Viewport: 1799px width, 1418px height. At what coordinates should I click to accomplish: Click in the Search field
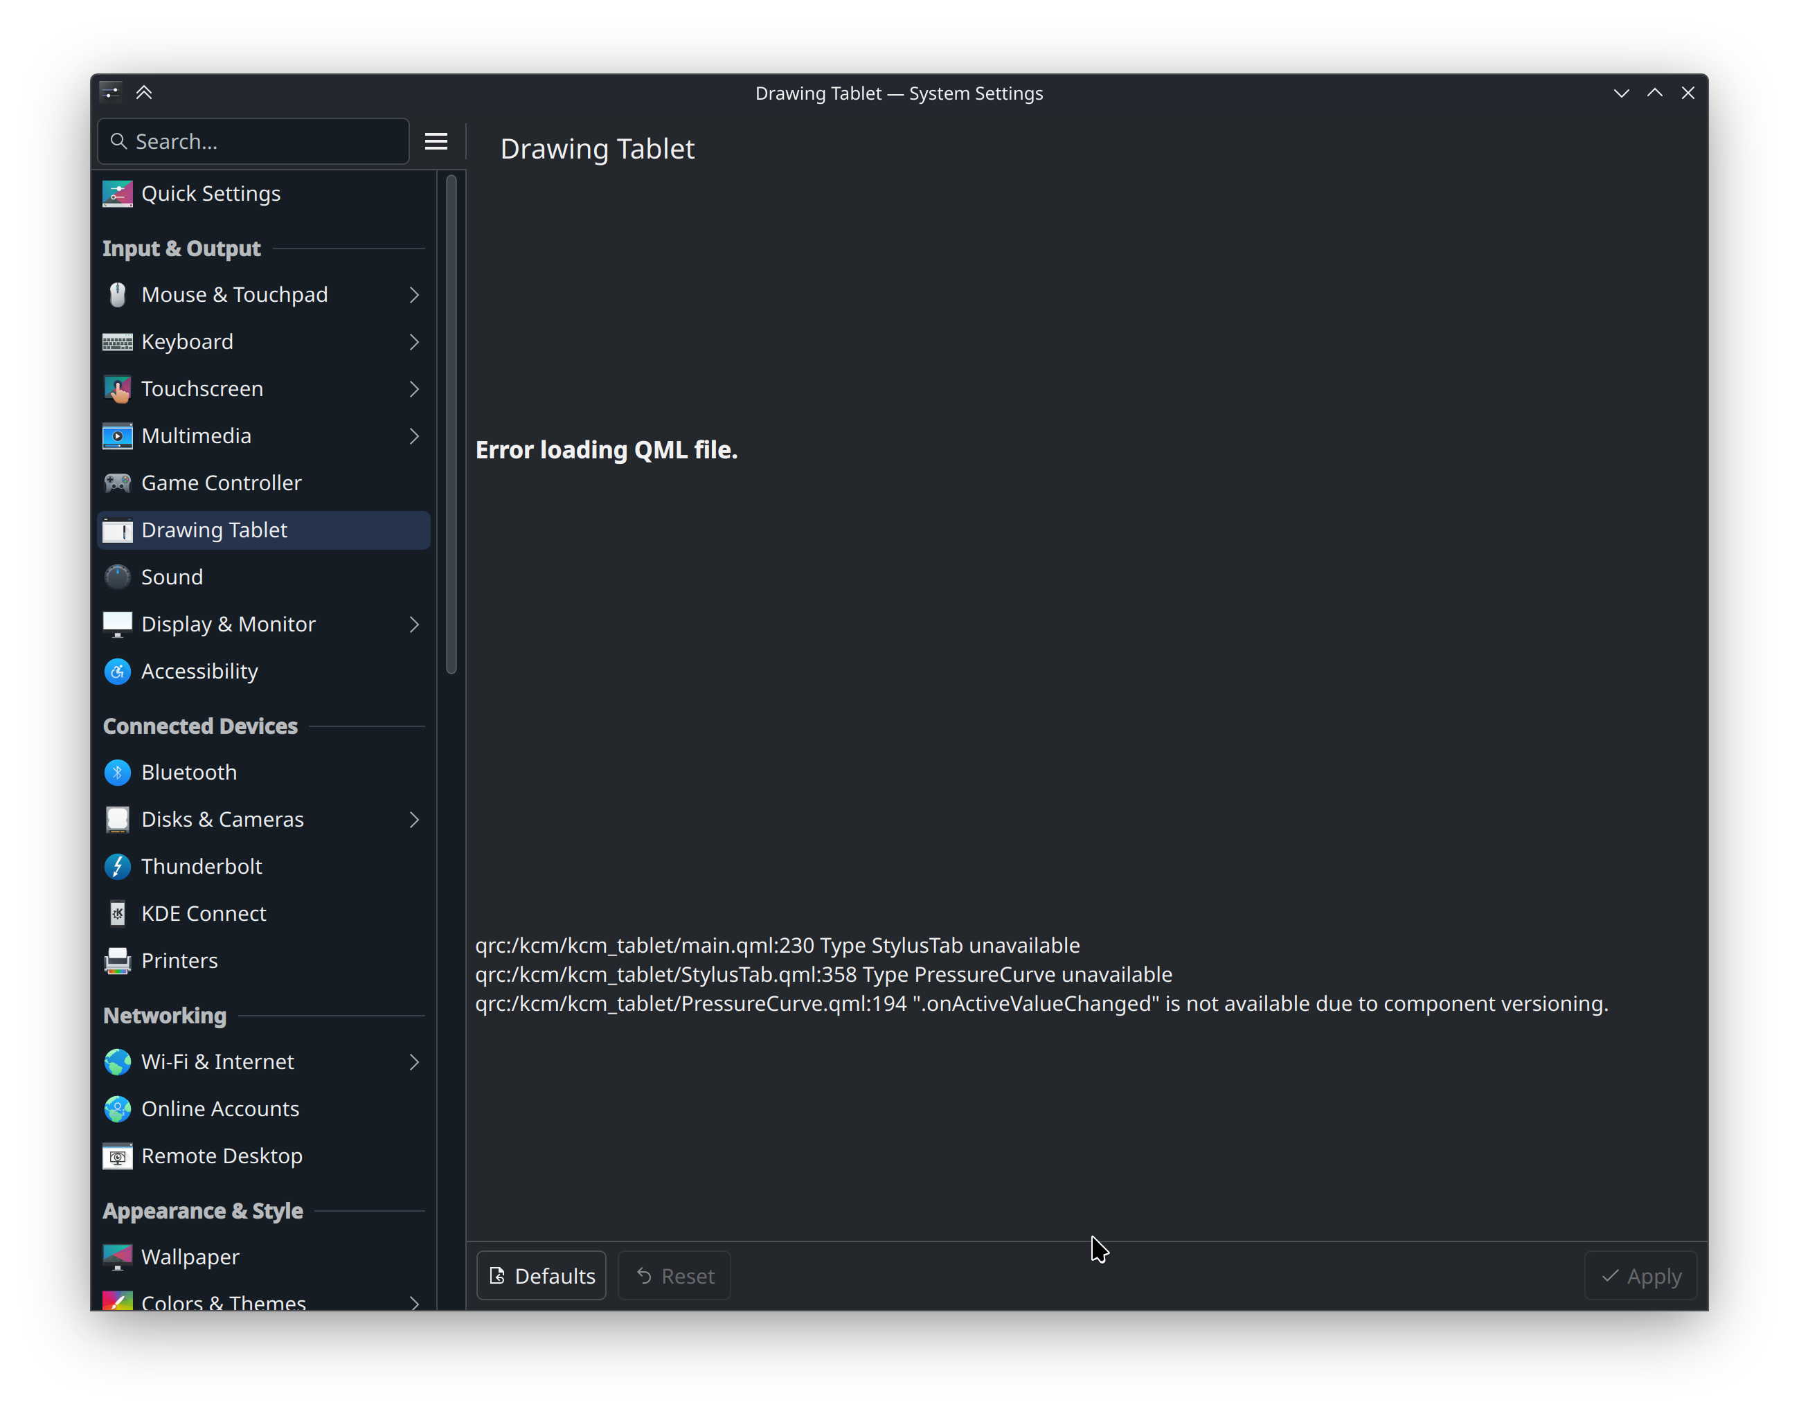[x=253, y=141]
